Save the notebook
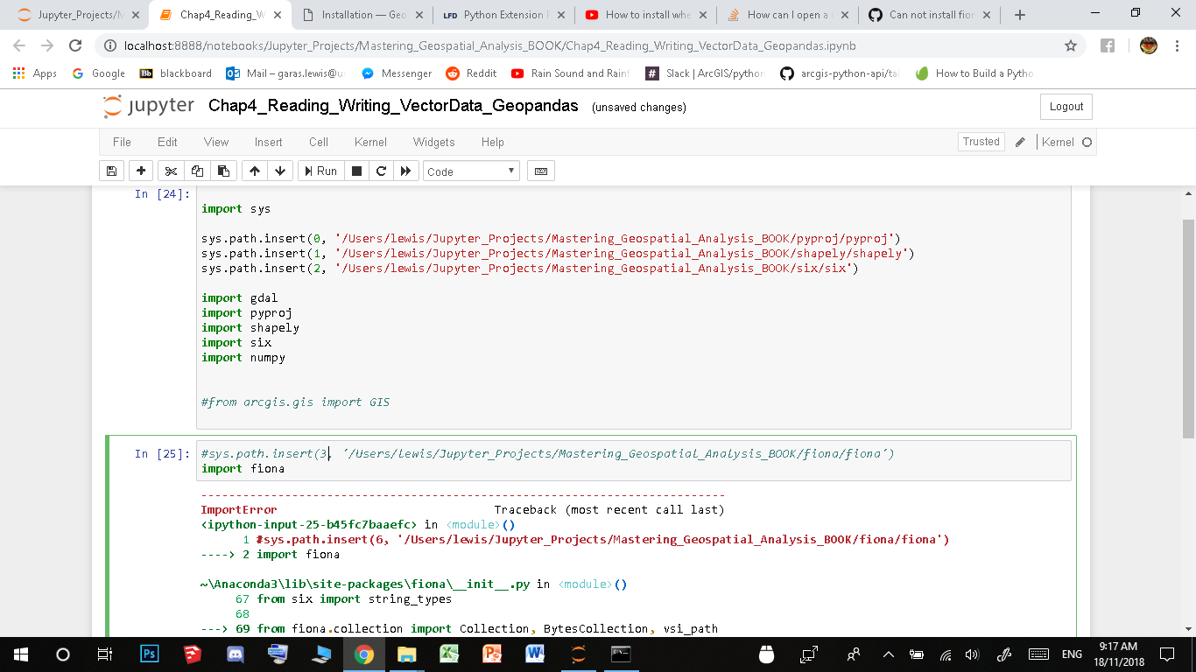Viewport: 1196px width, 672px height. [x=111, y=171]
